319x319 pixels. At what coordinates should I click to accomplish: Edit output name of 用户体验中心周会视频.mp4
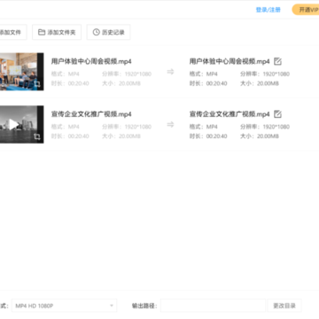[x=277, y=61]
